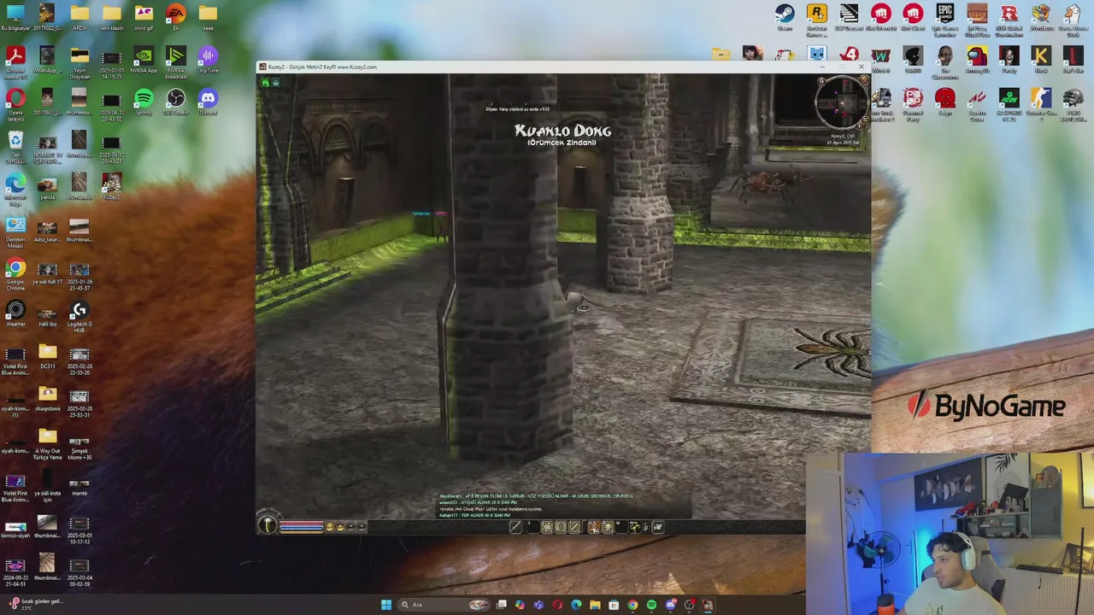The width and height of the screenshot is (1094, 615).
Task: Open the Kuzey2 desktop shortcut
Action: pos(111,184)
